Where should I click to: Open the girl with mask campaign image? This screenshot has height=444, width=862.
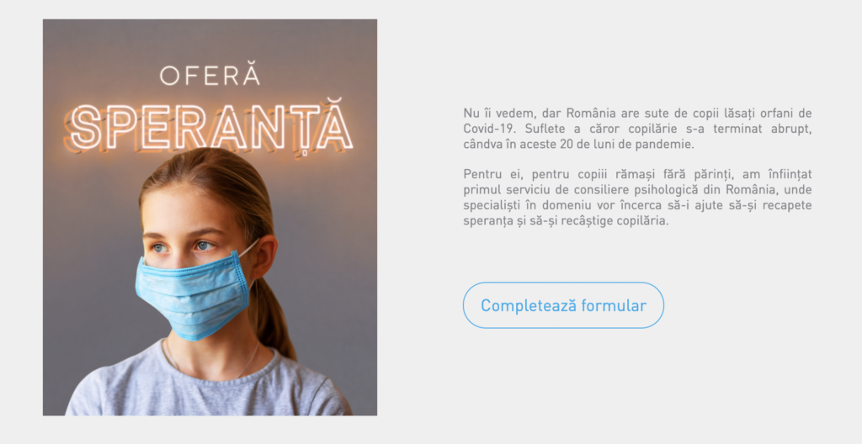click(x=210, y=218)
